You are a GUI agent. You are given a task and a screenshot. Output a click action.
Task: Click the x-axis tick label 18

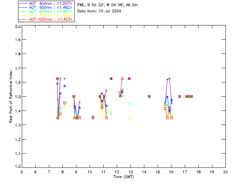pos(198,172)
